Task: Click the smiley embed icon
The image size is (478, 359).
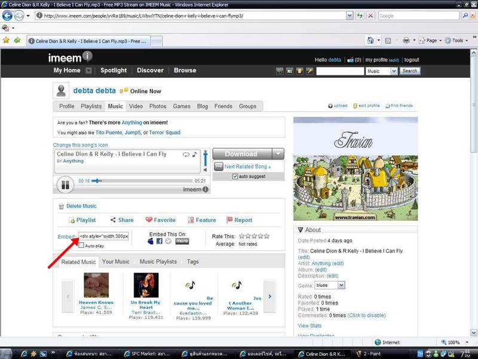Action: (x=168, y=241)
